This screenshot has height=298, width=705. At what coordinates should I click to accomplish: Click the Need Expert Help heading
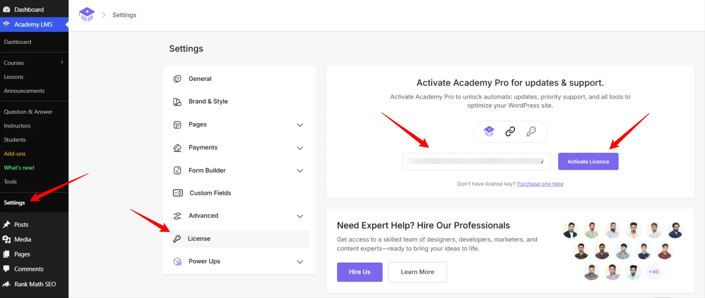pos(423,225)
